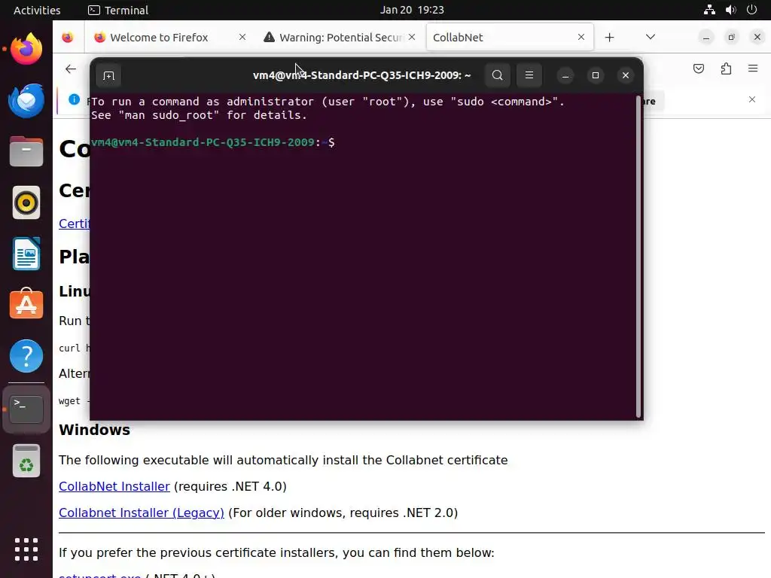Click the Windows heading on page
The width and height of the screenshot is (771, 578).
point(94,430)
